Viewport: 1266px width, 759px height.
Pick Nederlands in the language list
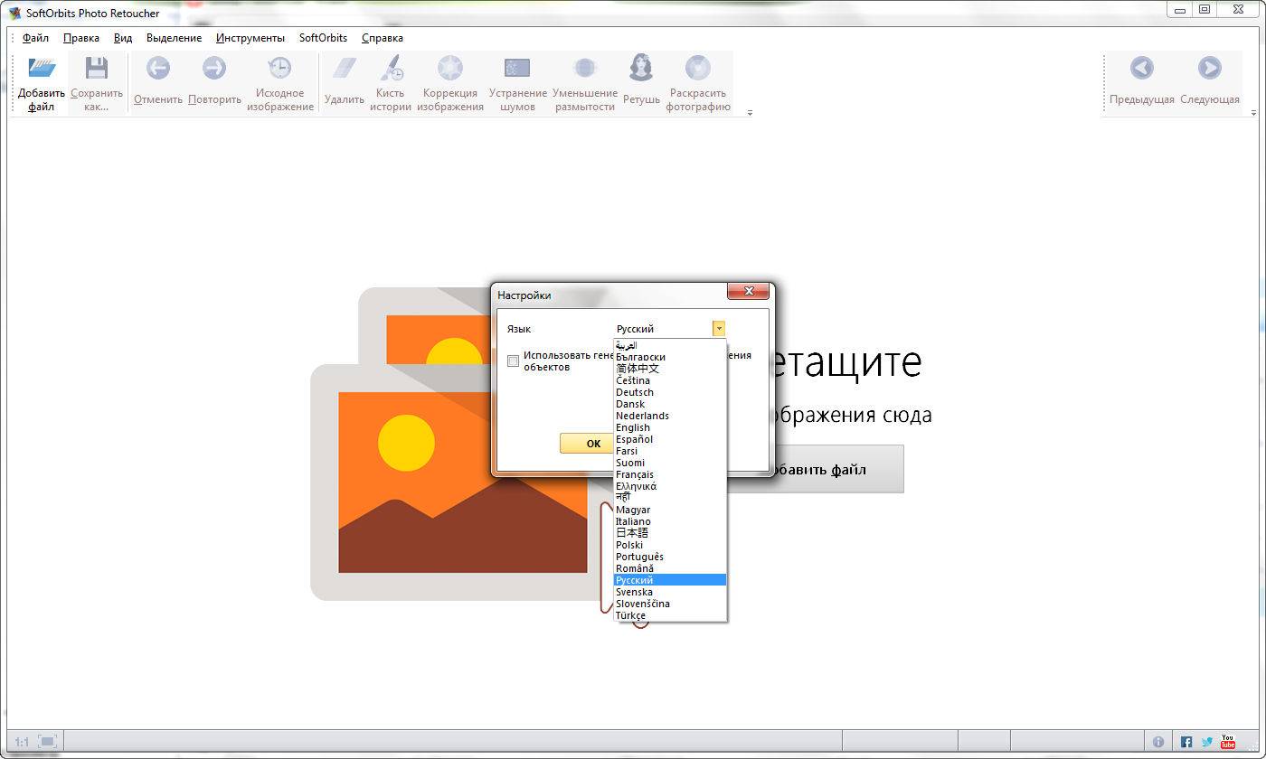pyautogui.click(x=670, y=416)
